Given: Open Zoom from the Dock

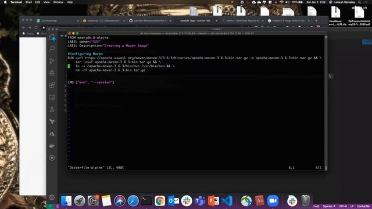Looking at the screenshot, I should point(273,201).
